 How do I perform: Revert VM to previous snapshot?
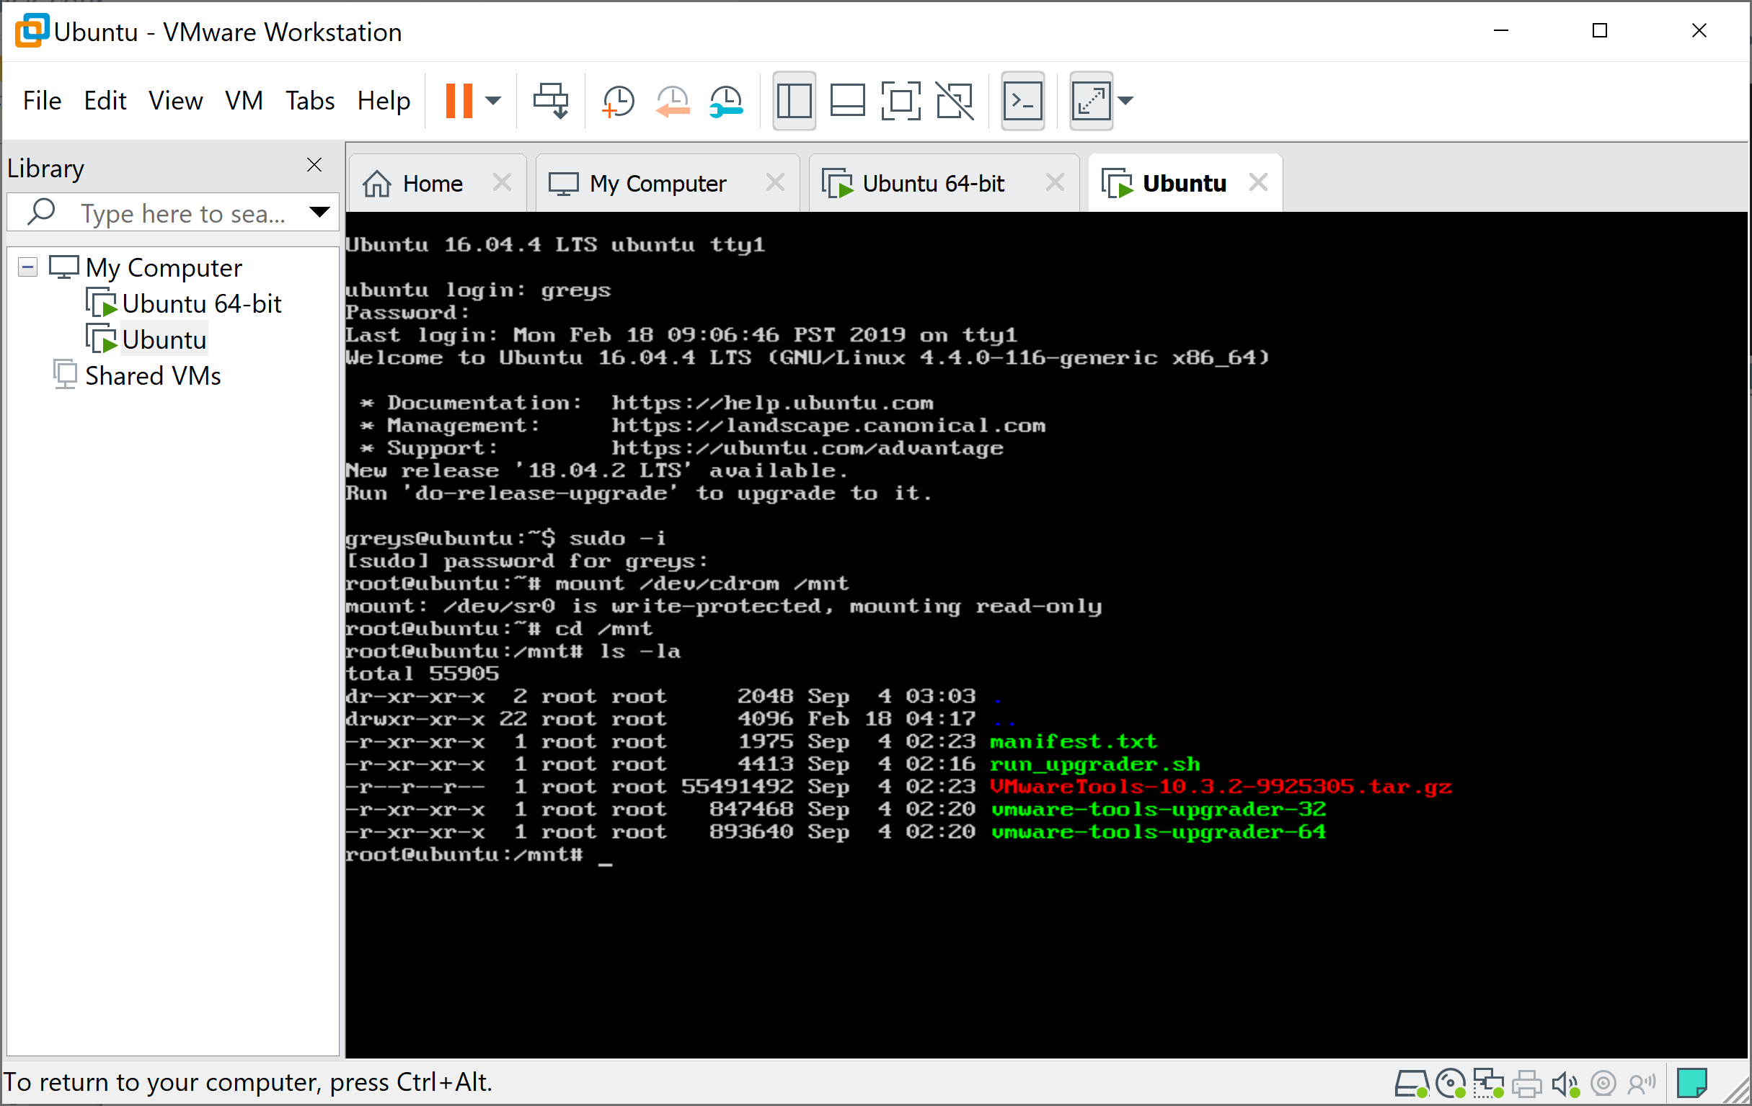672,100
